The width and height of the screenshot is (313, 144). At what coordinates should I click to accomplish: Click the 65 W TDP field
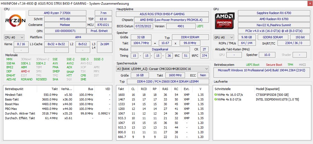coord(103,19)
